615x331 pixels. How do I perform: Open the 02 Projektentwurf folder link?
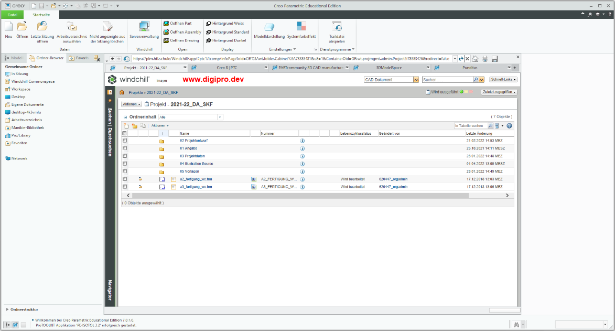pyautogui.click(x=194, y=141)
